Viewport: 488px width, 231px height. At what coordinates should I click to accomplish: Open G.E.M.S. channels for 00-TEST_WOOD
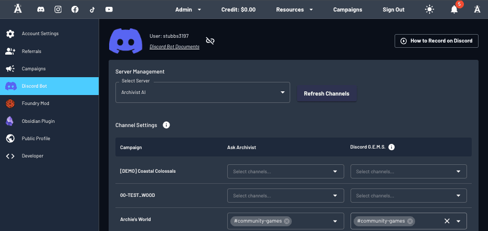tap(409, 196)
